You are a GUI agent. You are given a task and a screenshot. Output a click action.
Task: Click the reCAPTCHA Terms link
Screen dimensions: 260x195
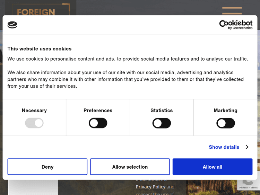[254, 188]
